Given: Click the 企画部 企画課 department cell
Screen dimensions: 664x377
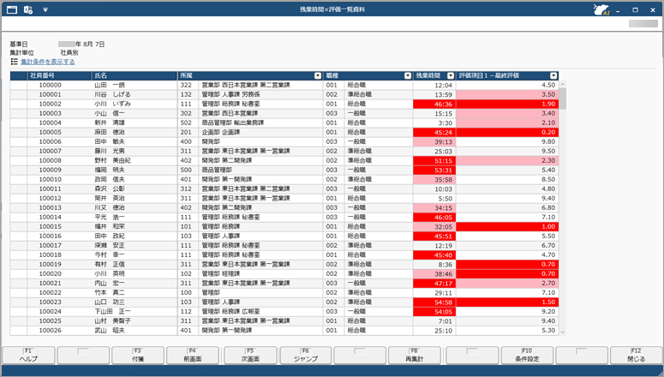Looking at the screenshot, I should click(x=260, y=132).
